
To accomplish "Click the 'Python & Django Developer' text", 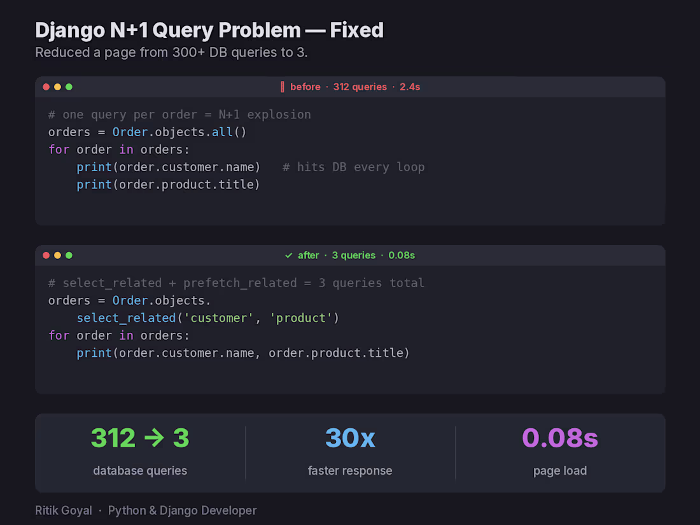I will pyautogui.click(x=182, y=510).
